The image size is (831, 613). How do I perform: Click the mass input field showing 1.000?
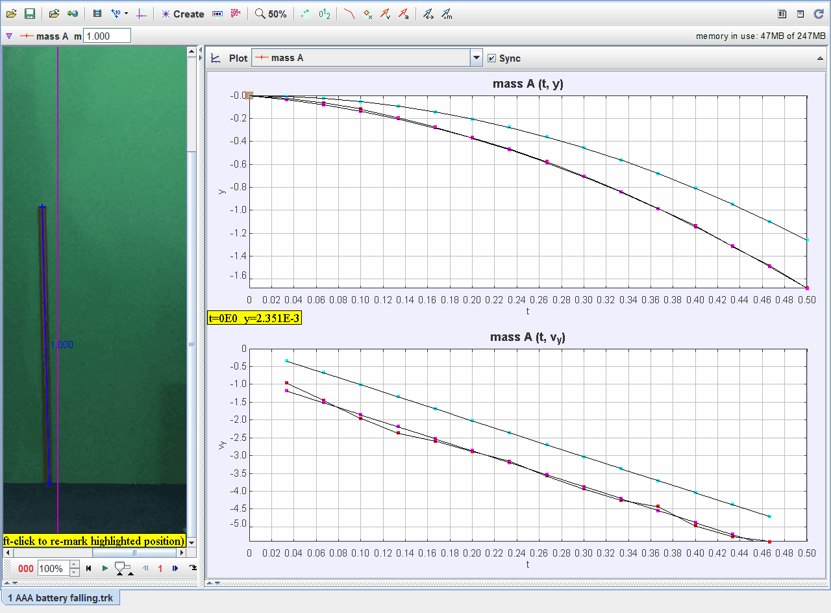pyautogui.click(x=107, y=36)
